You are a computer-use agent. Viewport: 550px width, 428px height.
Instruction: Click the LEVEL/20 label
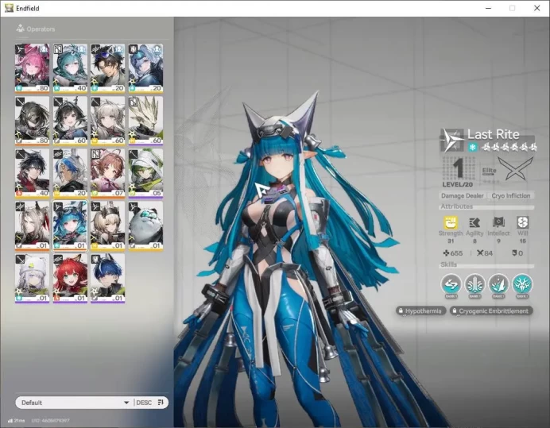point(457,184)
